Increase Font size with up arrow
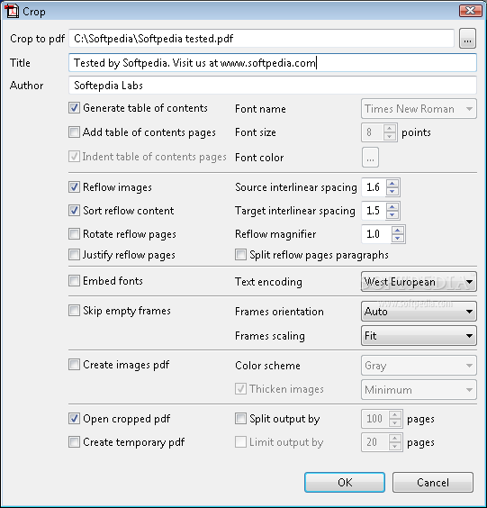 click(390, 128)
